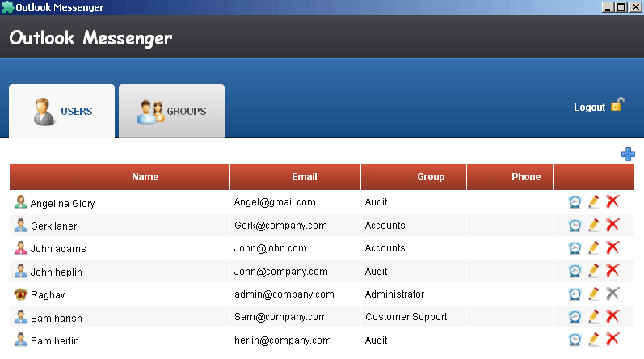
Task: Select the name John adams
Action: point(58,249)
